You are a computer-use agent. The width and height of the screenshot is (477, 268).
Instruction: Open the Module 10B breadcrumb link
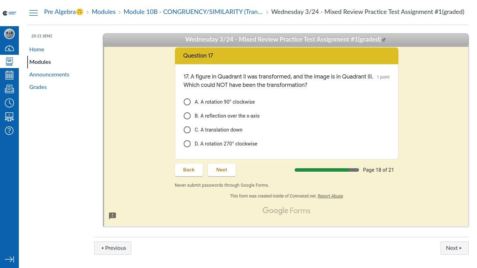pos(193,12)
